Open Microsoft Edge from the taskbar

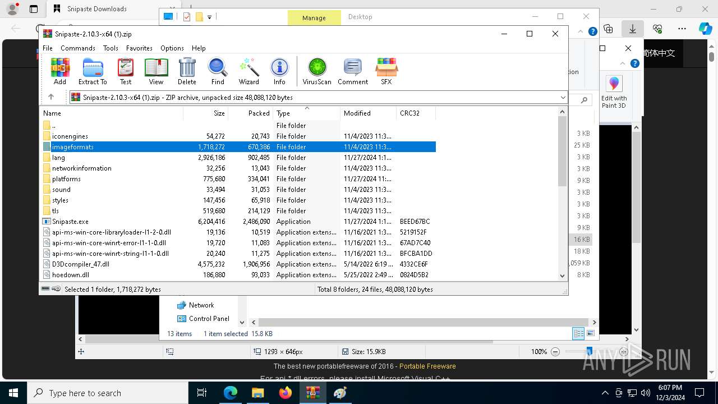[x=231, y=393]
